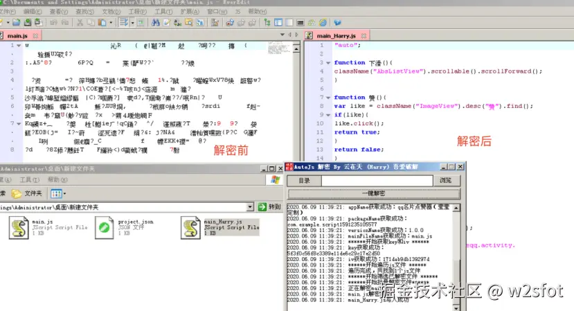574x311 pixels.
Task: Click the log scrollbar up arrow
Action: (x=456, y=208)
